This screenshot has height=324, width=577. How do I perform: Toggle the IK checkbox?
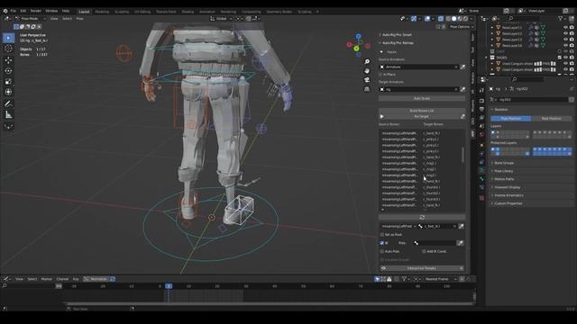click(x=381, y=243)
